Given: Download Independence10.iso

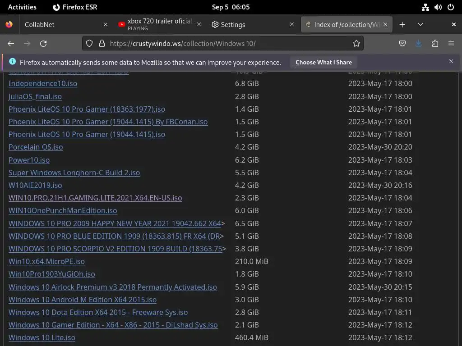Looking at the screenshot, I should coord(43,83).
